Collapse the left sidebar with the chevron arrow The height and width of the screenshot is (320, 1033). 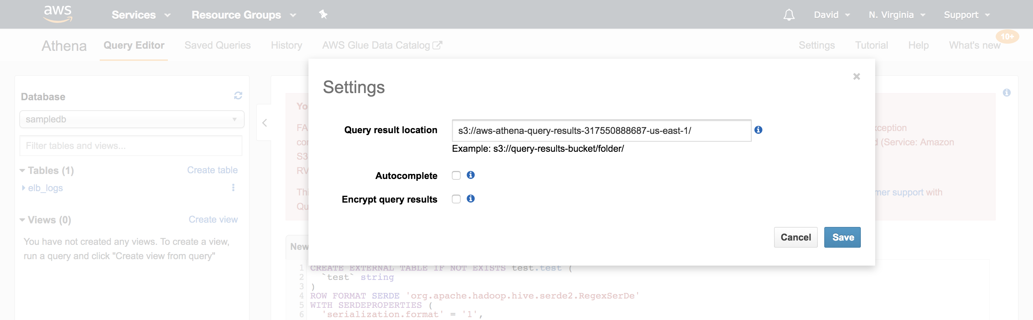264,123
